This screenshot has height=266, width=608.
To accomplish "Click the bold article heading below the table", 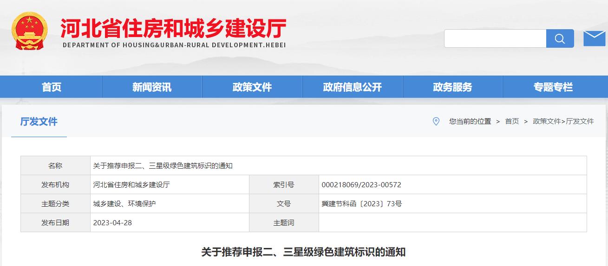I will click(x=303, y=252).
